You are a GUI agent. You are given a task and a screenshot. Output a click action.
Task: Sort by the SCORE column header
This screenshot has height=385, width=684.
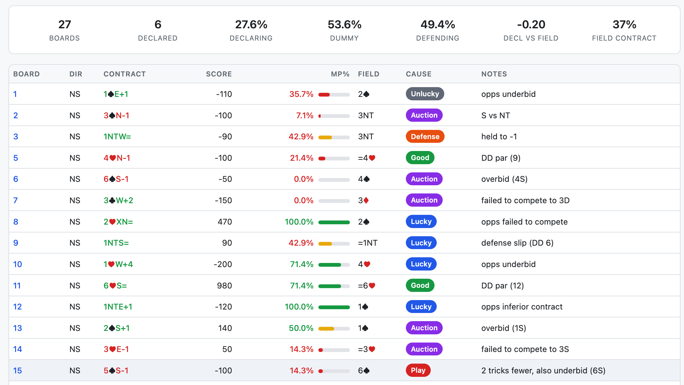(x=219, y=74)
